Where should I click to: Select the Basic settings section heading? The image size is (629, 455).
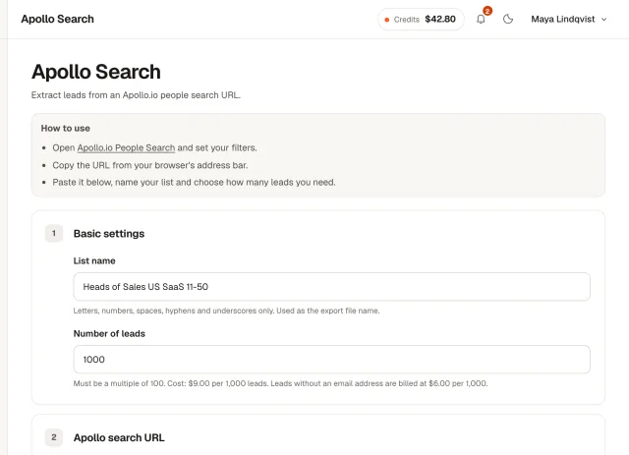109,234
